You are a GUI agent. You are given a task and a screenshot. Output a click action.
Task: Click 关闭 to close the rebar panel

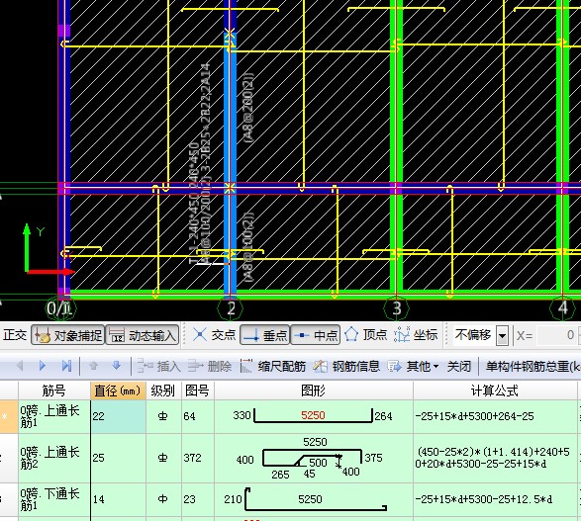tap(458, 367)
